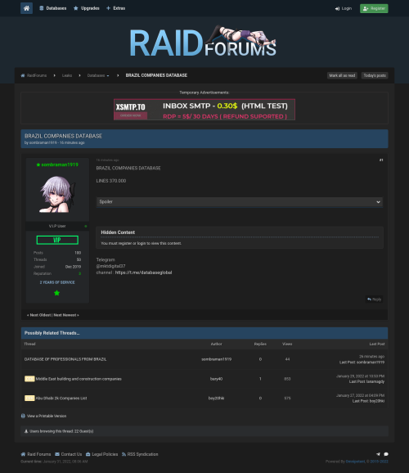This screenshot has height=473, width=409.
Task: Click the green star award icon
Action: [x=56, y=293]
